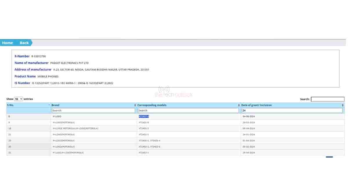348x196 pixels.
Task: Sort Corresponding models using its sort arrows
Action: click(x=239, y=105)
